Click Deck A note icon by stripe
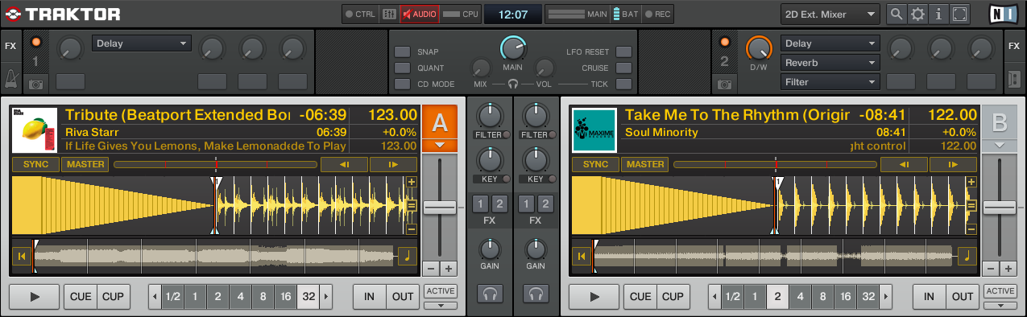 [x=408, y=257]
